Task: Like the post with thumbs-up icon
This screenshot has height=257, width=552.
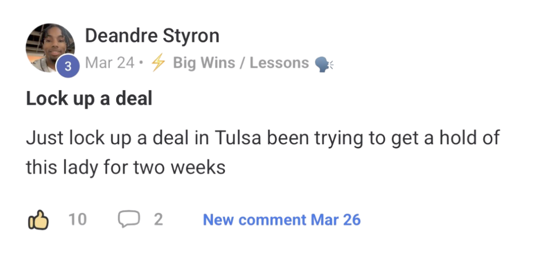Action: pyautogui.click(x=38, y=220)
